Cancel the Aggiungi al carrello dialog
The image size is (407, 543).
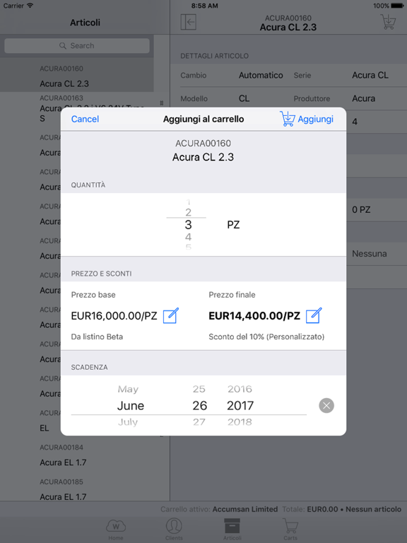coord(85,119)
